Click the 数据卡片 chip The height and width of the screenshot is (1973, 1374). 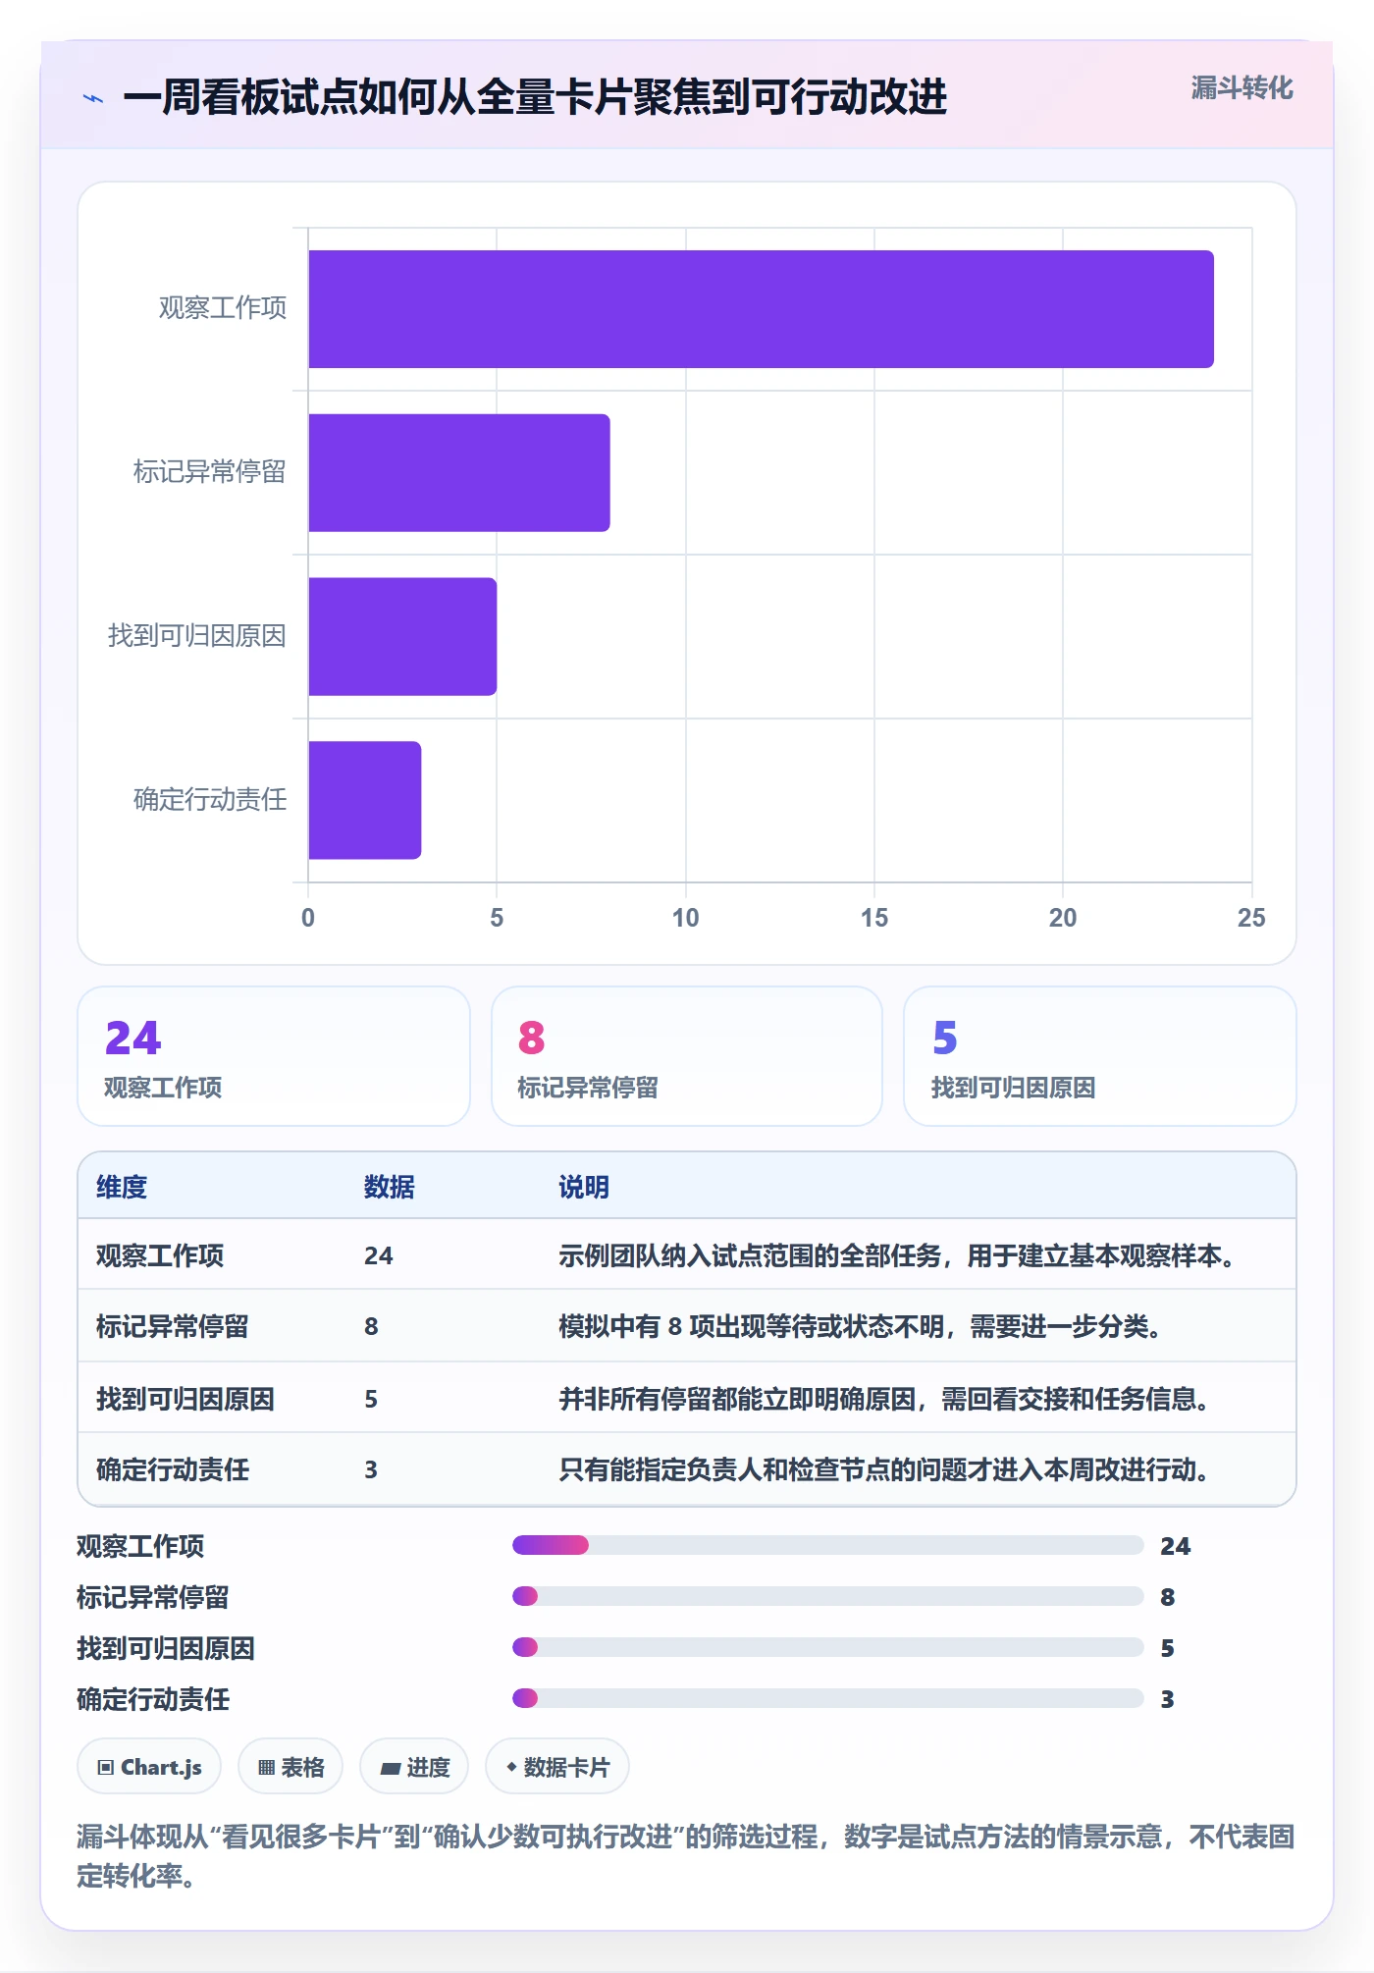click(557, 1767)
